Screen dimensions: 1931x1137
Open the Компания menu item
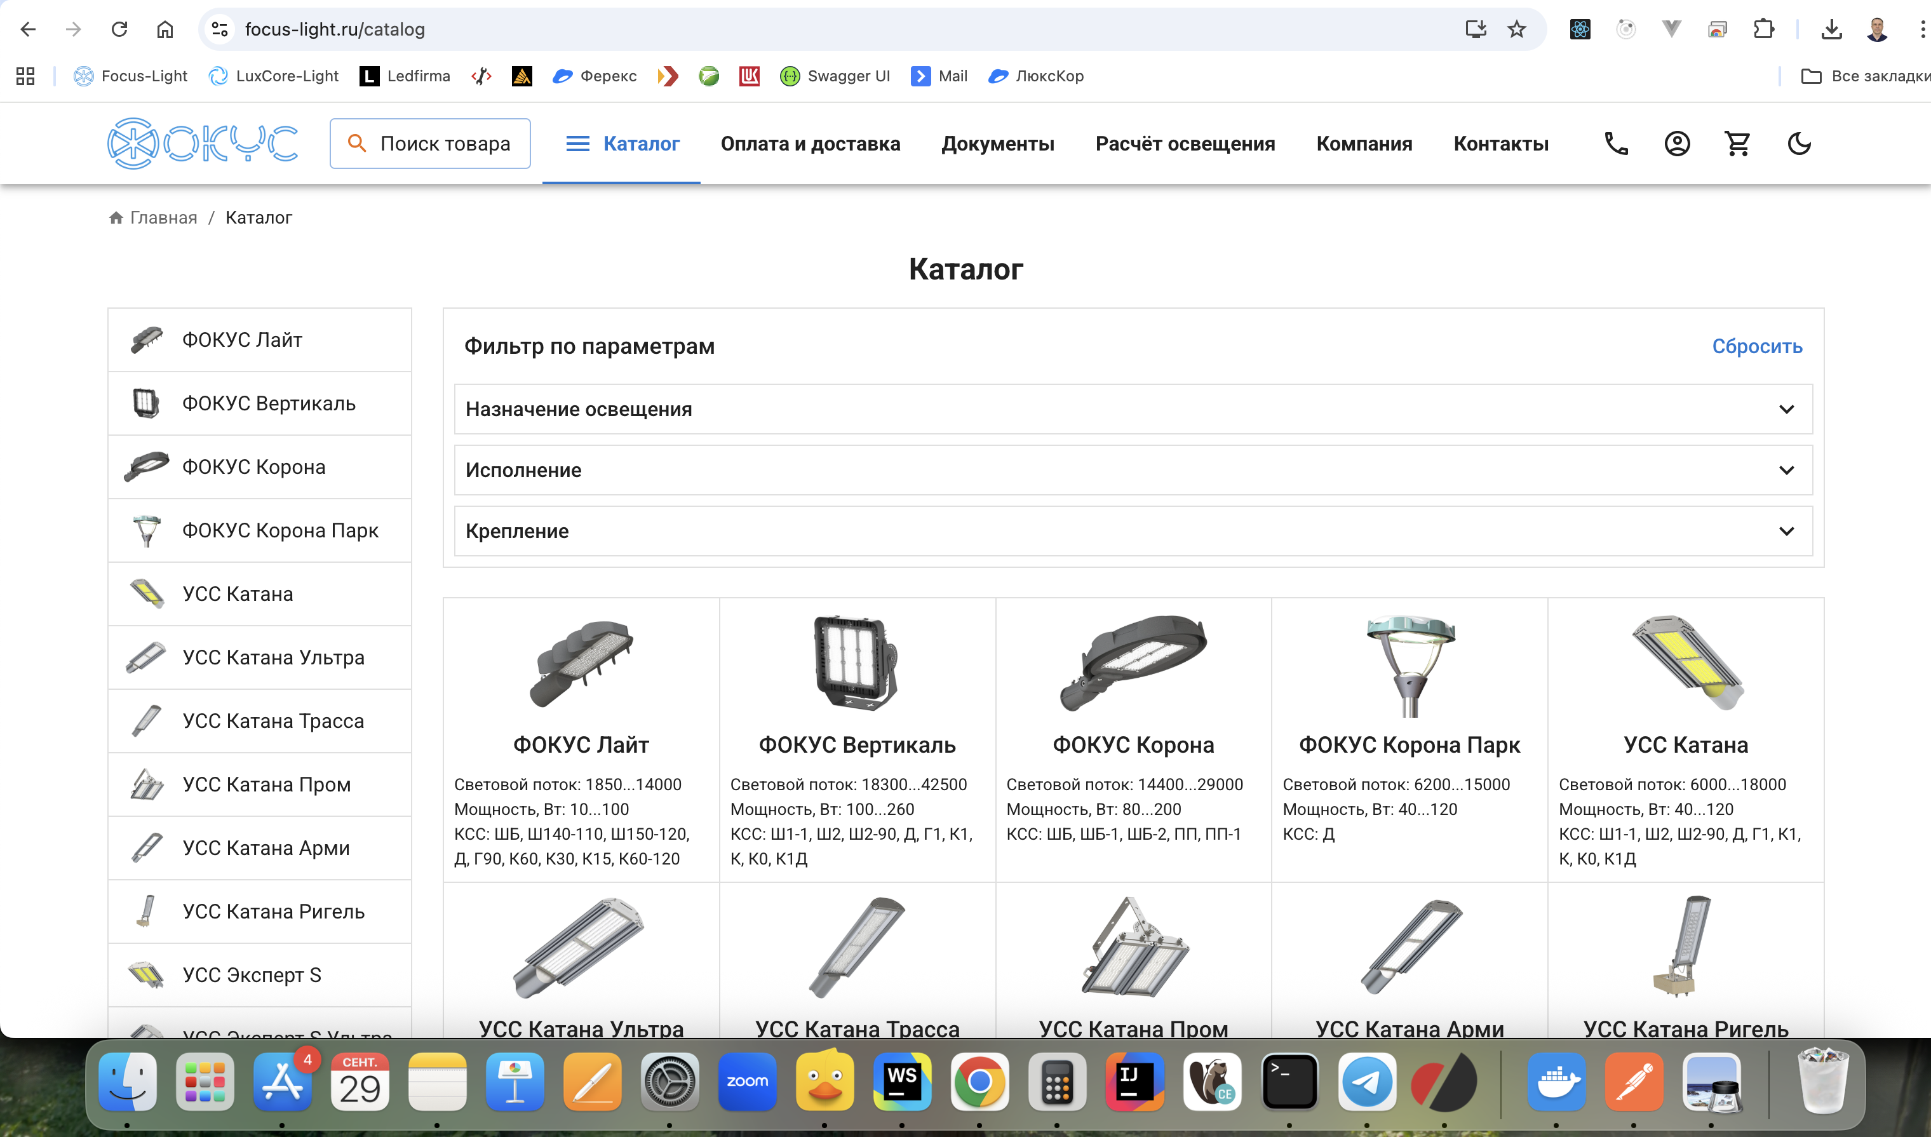coord(1364,144)
